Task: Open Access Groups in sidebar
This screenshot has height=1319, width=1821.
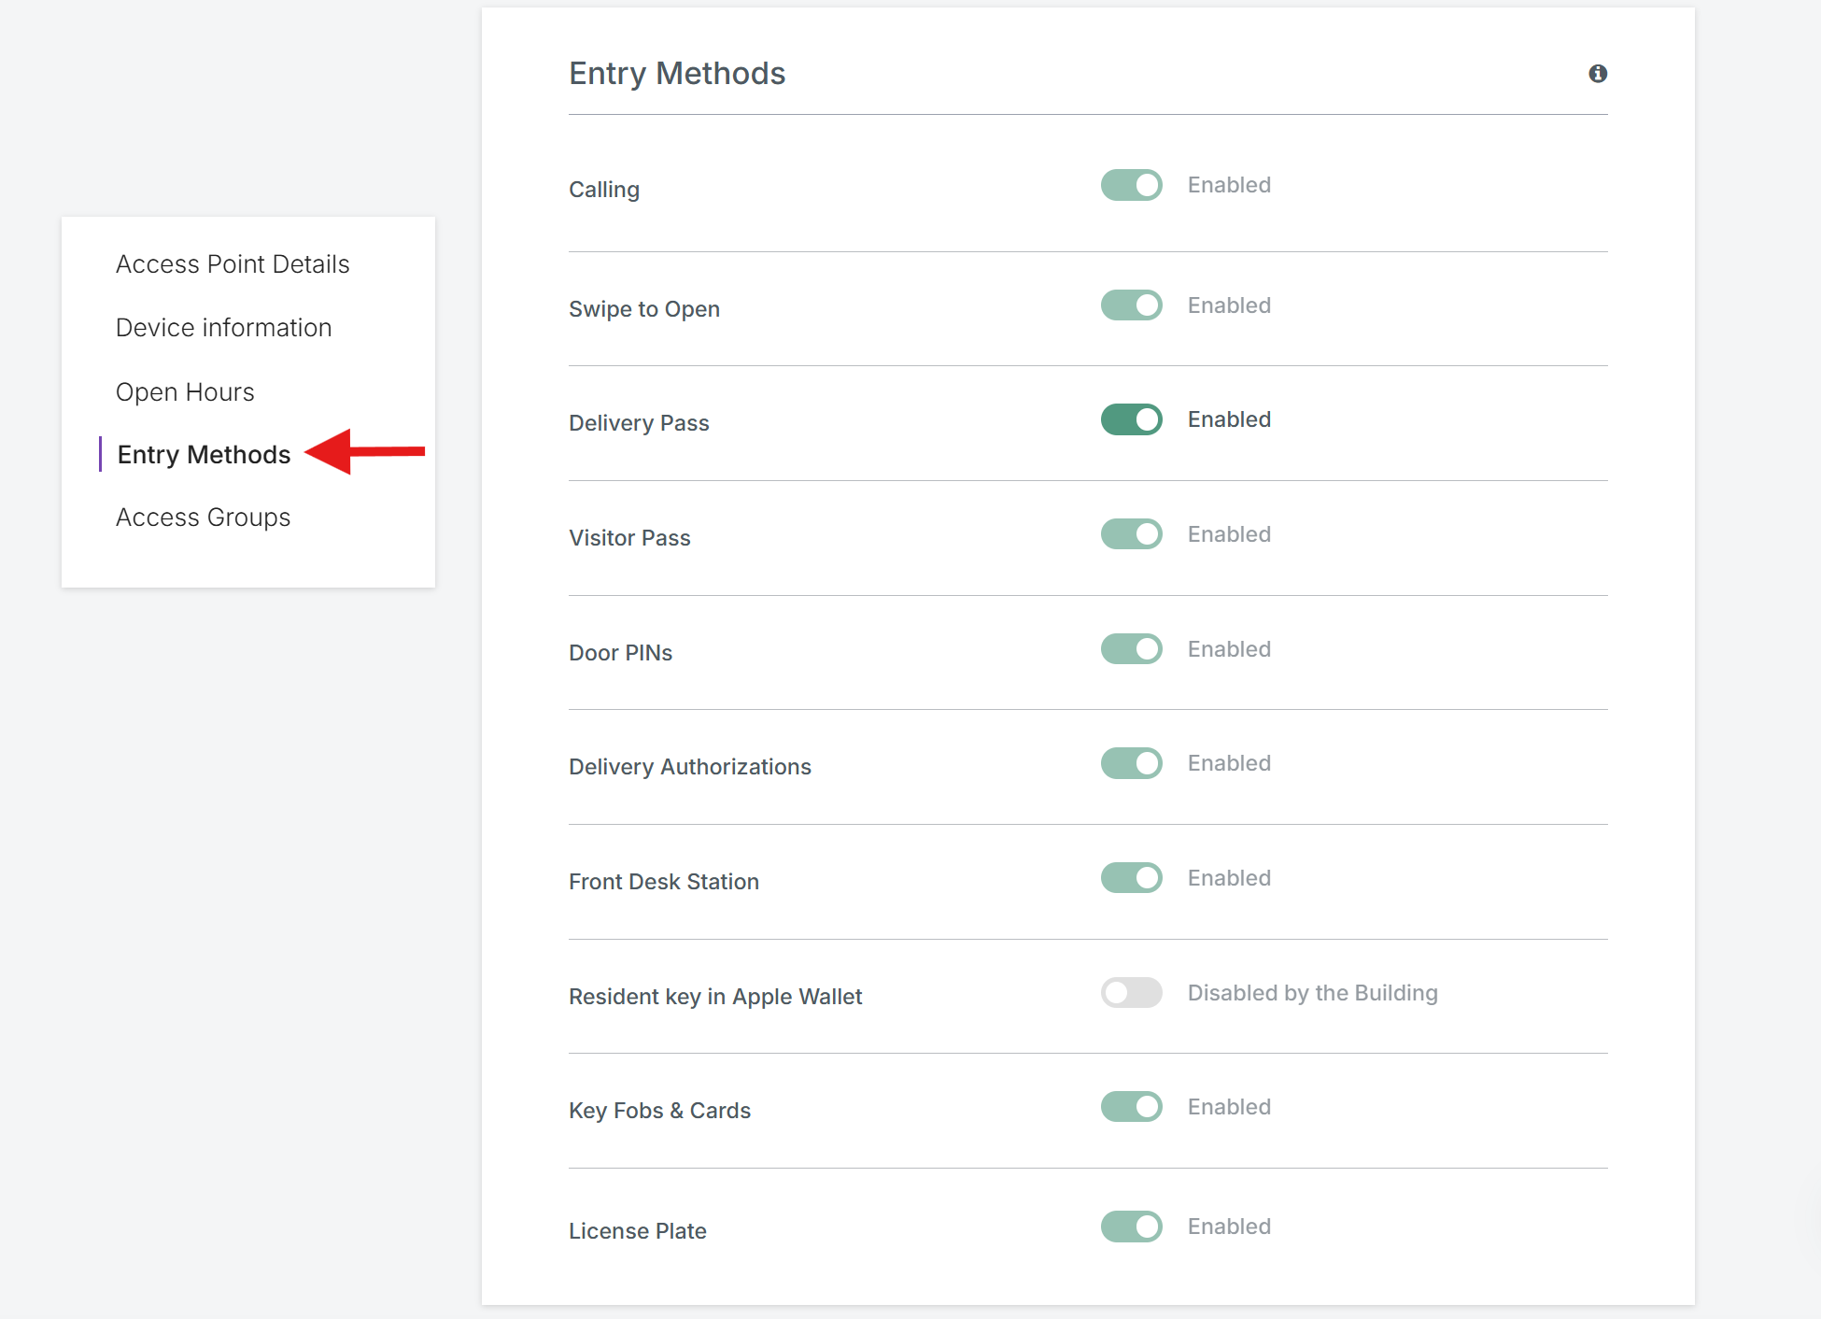Action: (x=203, y=518)
